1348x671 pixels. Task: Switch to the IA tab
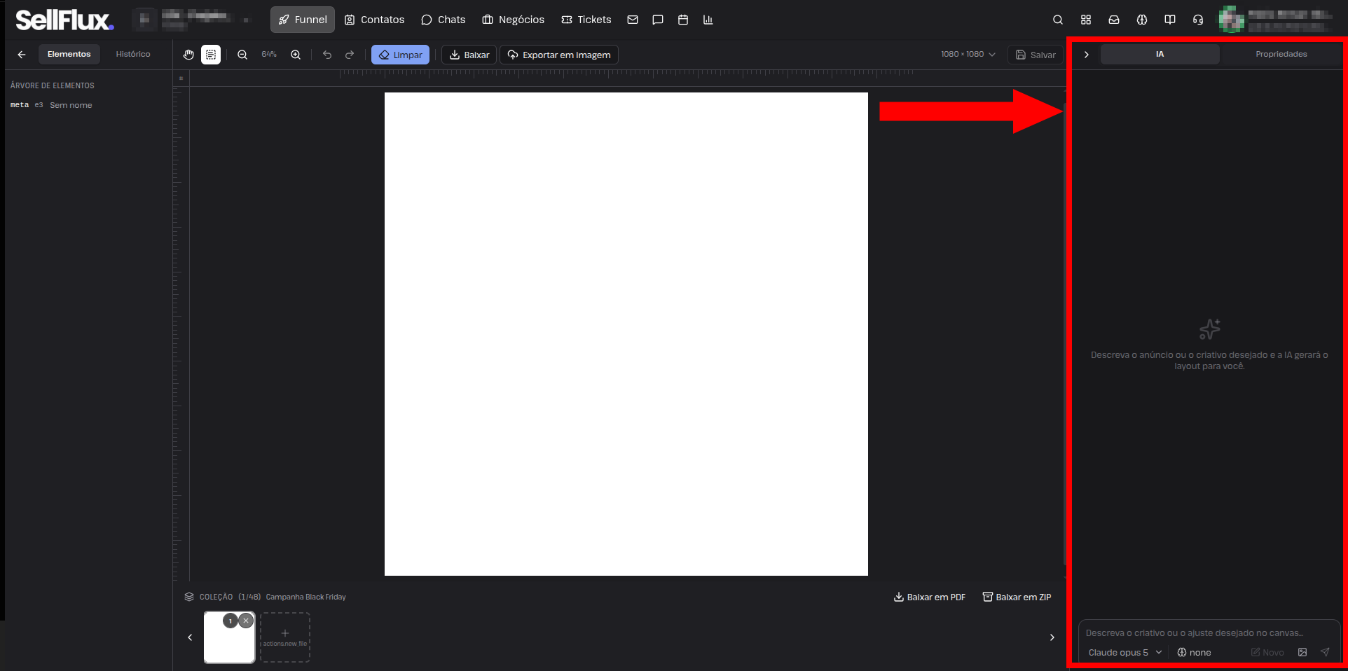(x=1160, y=54)
